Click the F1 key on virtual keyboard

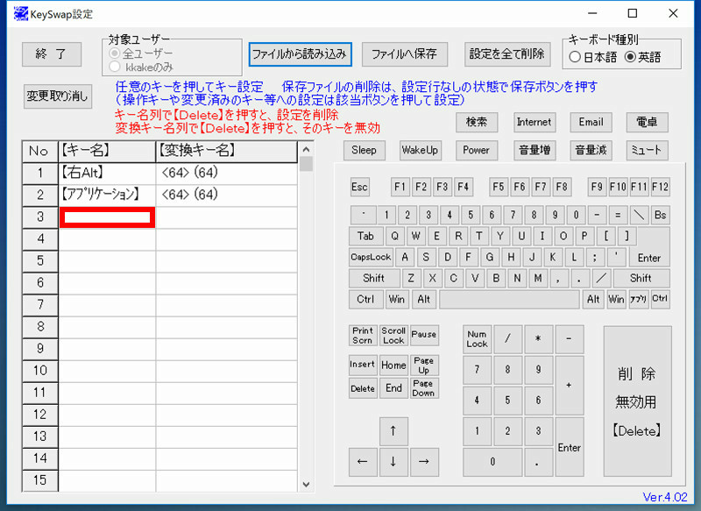point(400,187)
